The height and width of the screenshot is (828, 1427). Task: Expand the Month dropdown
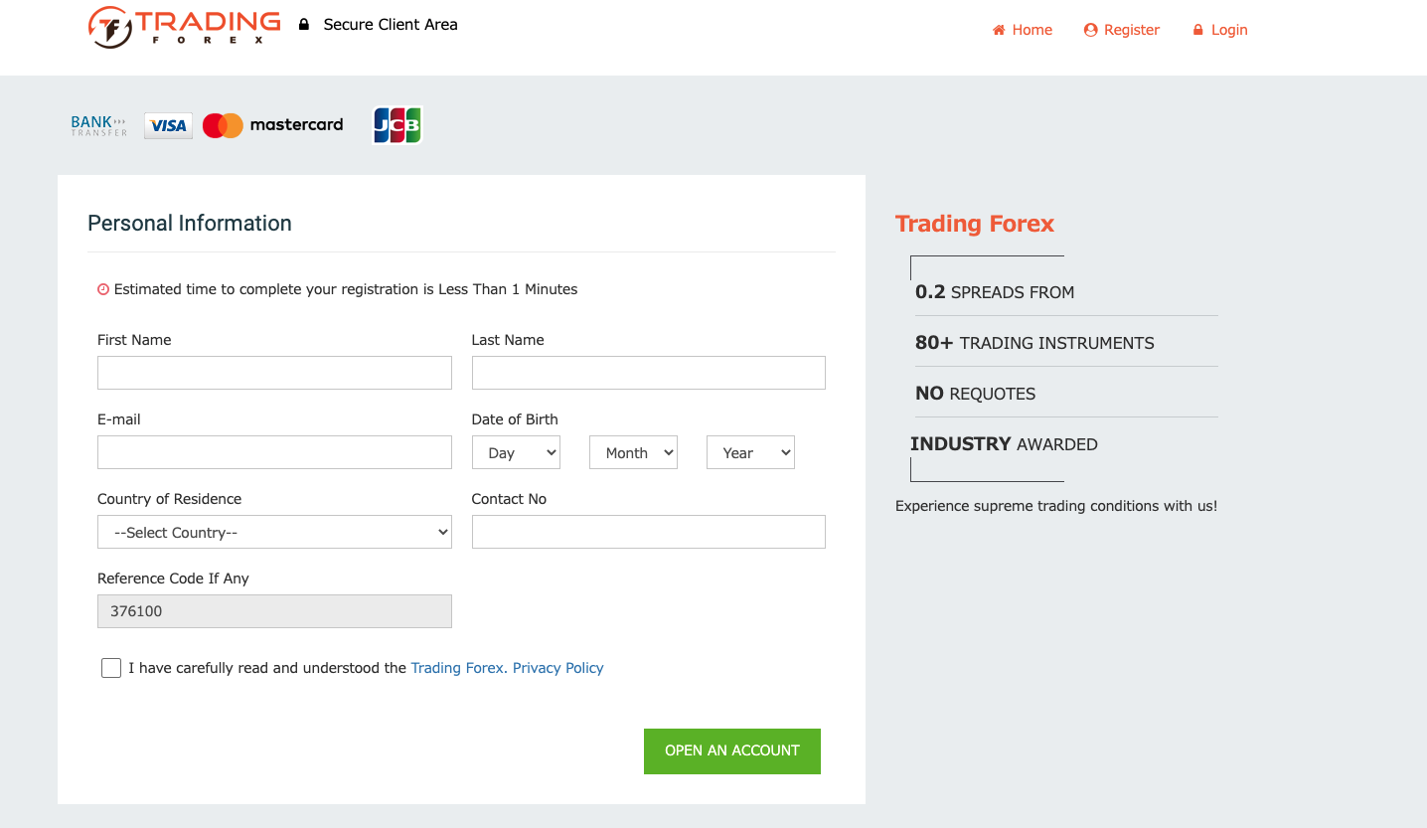coord(633,452)
